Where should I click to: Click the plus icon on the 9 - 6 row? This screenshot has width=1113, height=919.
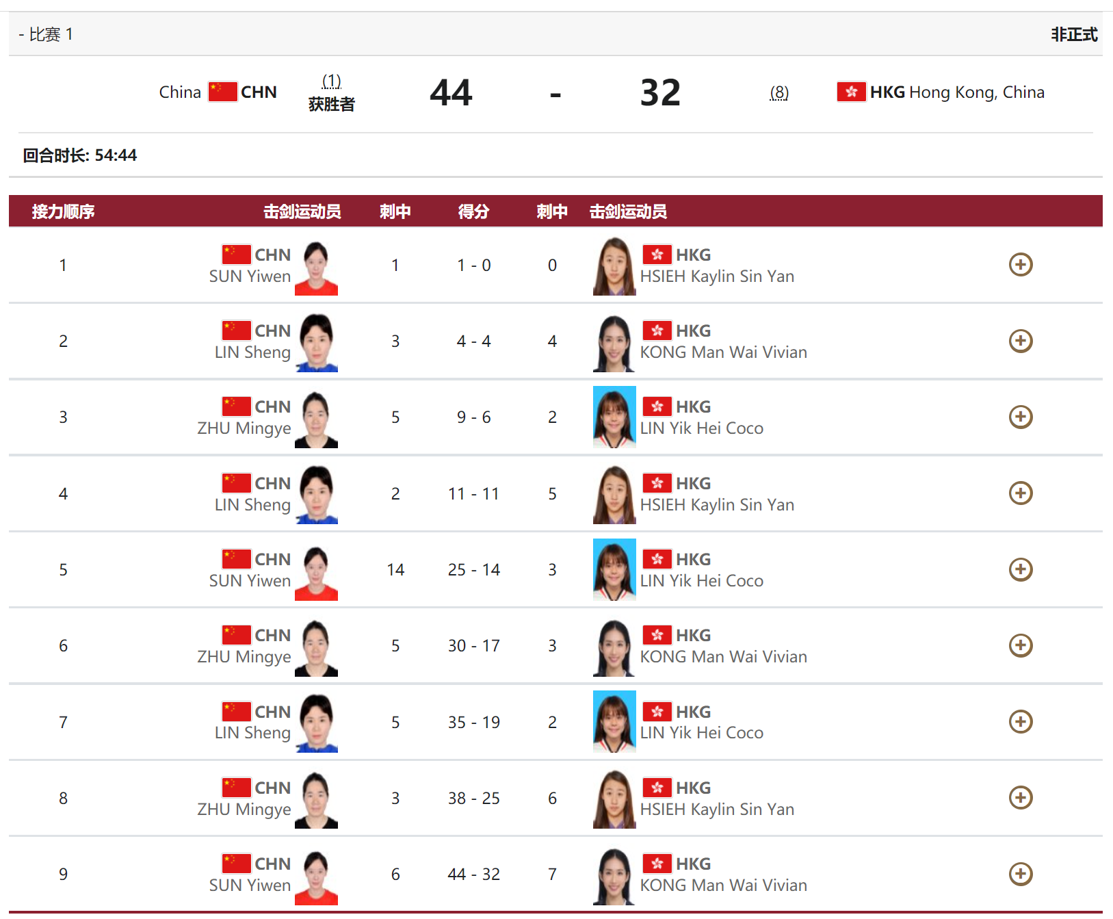point(1020,417)
